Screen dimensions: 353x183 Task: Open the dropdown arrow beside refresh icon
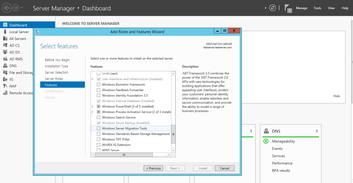266,8
